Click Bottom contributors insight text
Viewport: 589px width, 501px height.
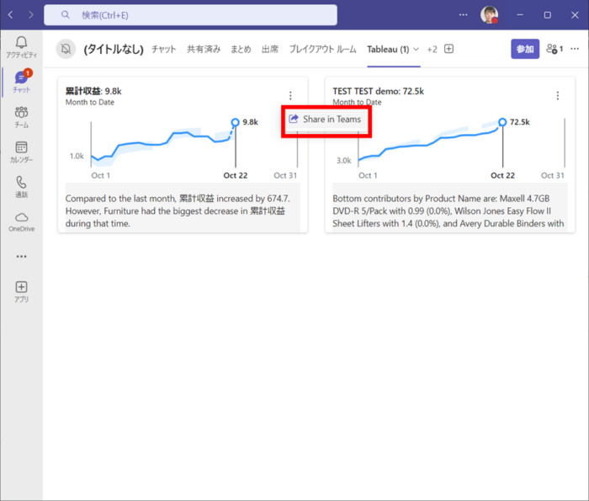[x=448, y=211]
